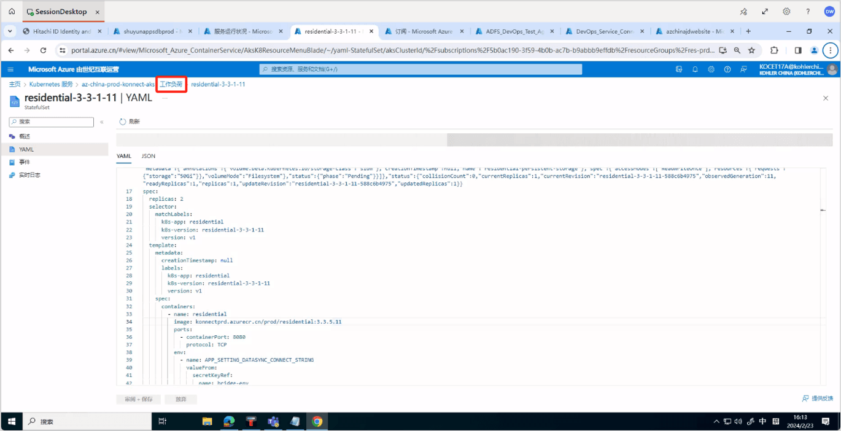
Task: Click the refresh (刷新) icon above YAML
Action: [123, 122]
